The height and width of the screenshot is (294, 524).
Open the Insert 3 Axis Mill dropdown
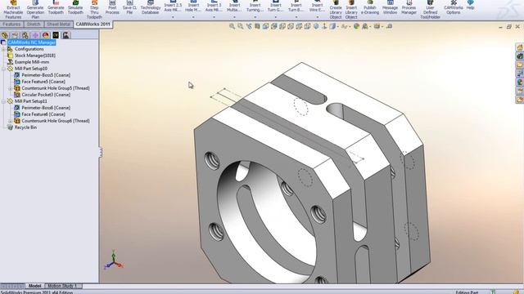(x=214, y=17)
